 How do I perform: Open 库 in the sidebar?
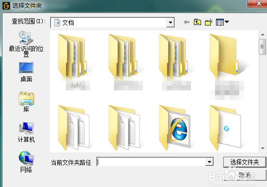click(26, 102)
